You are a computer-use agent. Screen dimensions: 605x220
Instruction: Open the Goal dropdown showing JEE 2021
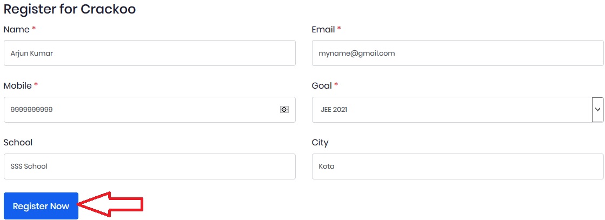tap(457, 110)
